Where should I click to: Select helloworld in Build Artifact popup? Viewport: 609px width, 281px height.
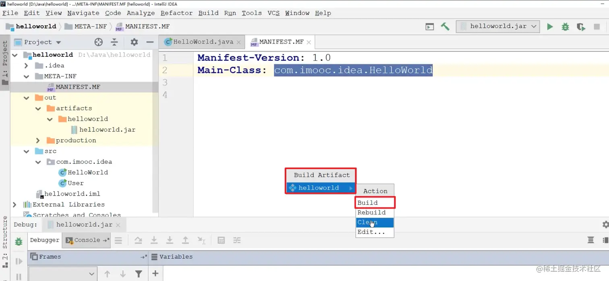(321, 188)
